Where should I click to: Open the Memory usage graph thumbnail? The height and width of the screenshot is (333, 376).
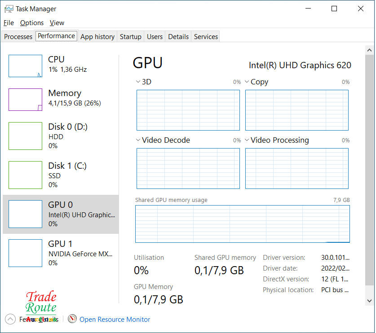click(25, 99)
